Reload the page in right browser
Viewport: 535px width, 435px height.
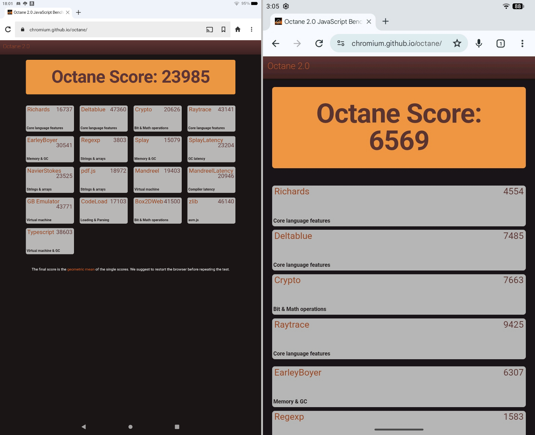pyautogui.click(x=319, y=43)
